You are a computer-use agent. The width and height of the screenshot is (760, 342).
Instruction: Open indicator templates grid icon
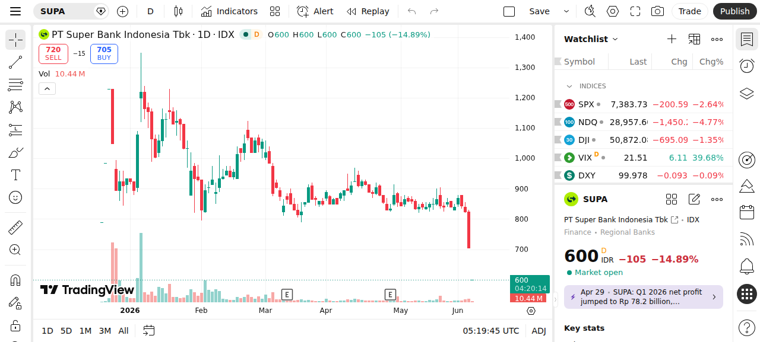pyautogui.click(x=275, y=11)
